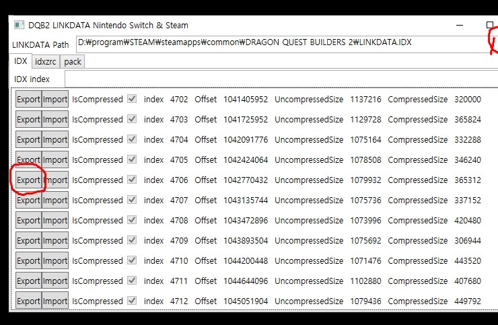Import data into index 4703

[x=55, y=119]
